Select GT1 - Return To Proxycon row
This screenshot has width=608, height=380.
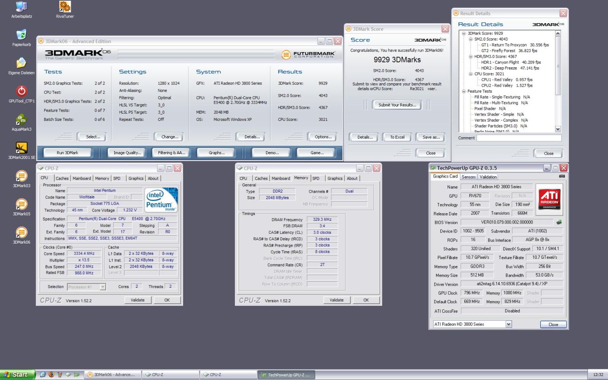tap(515, 45)
